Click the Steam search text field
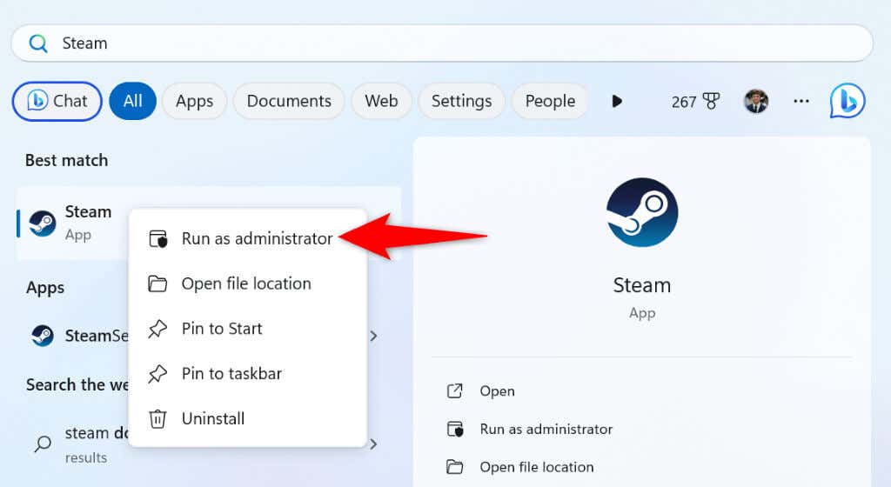The width and height of the screenshot is (891, 487). (x=442, y=43)
